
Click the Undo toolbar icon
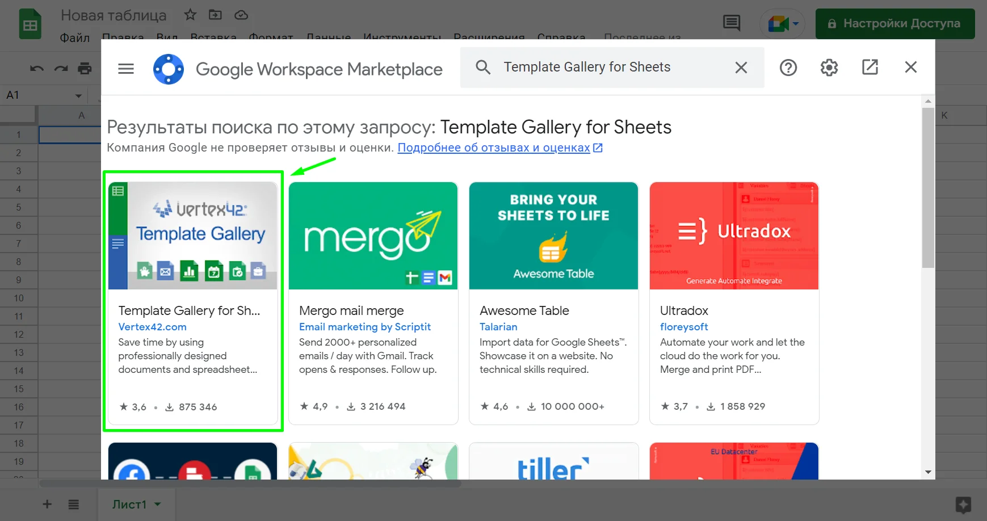click(x=37, y=69)
